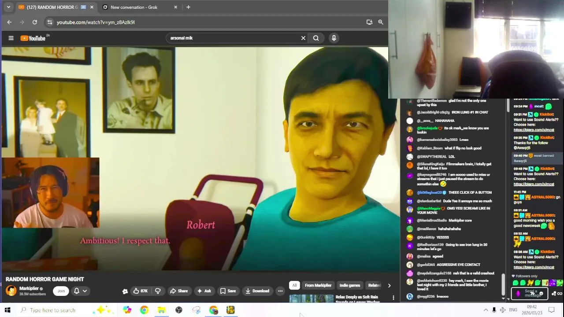Open the Windows Start menu
The height and width of the screenshot is (317, 564).
[7, 310]
